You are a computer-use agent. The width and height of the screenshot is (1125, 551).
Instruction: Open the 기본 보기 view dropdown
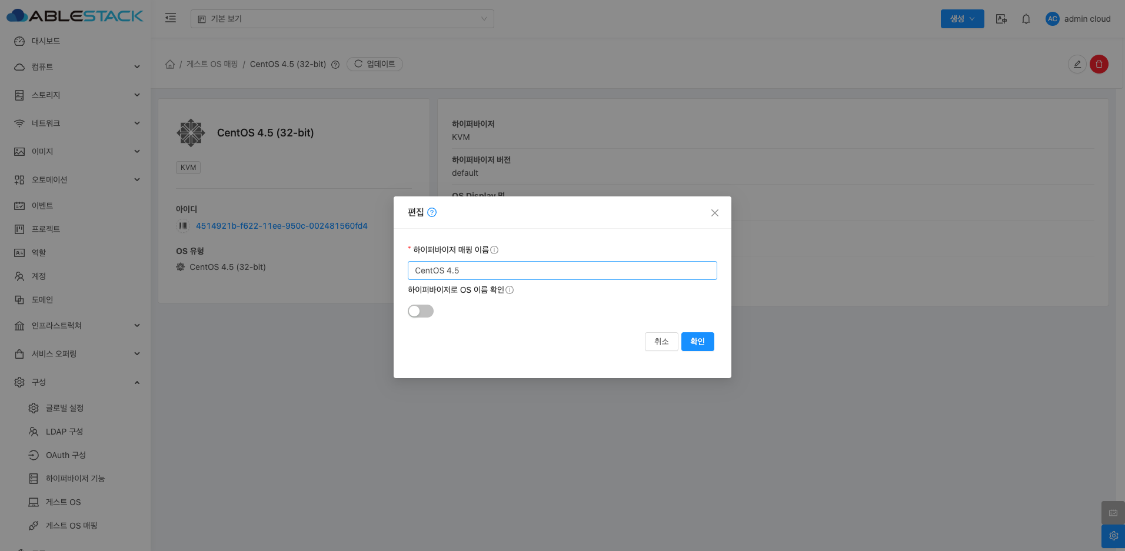(x=342, y=19)
